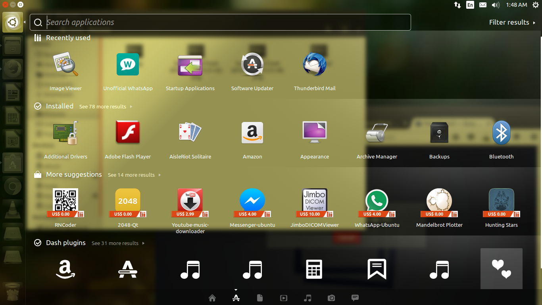Switch to the Music lens
The image size is (542, 305).
pyautogui.click(x=308, y=298)
